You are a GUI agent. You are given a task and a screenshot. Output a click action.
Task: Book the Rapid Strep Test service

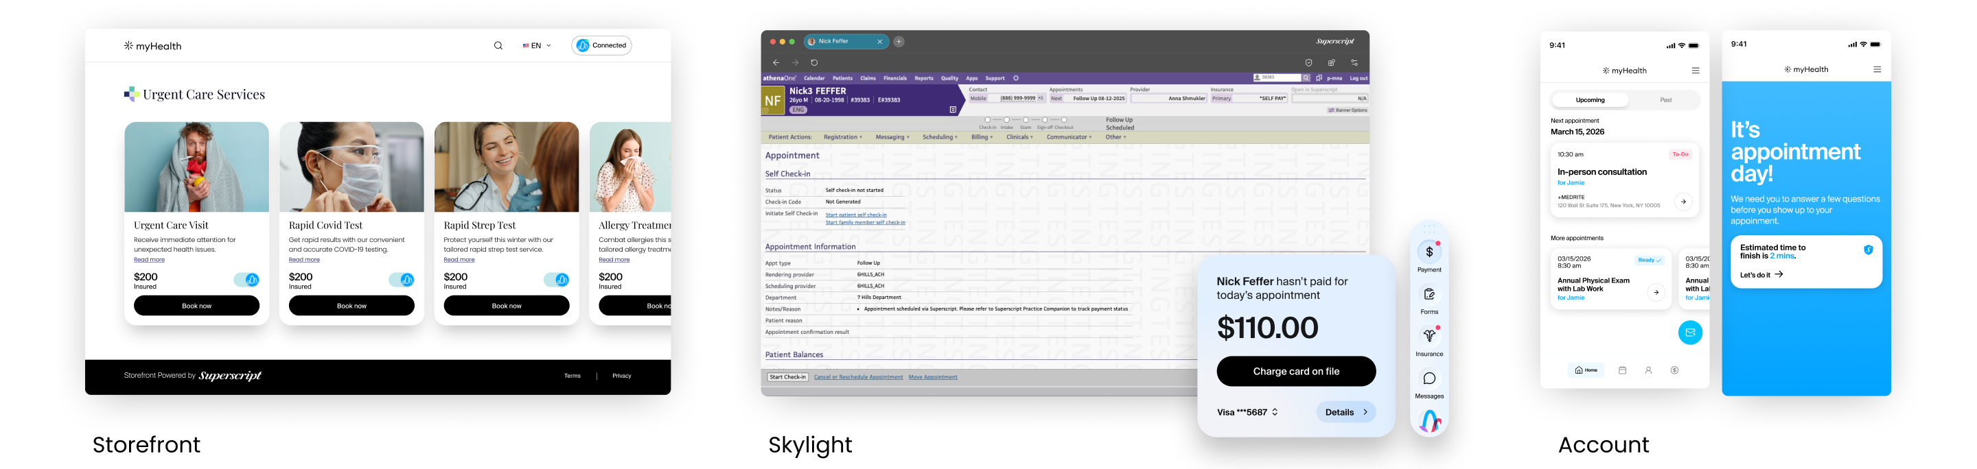click(x=507, y=306)
